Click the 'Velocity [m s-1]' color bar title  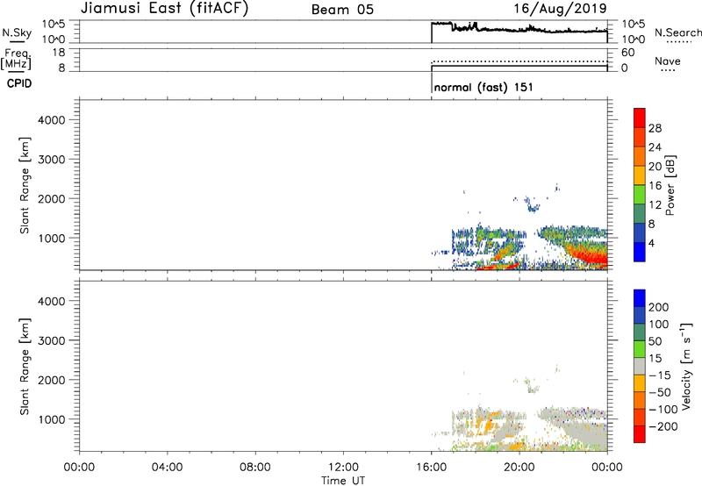point(686,366)
